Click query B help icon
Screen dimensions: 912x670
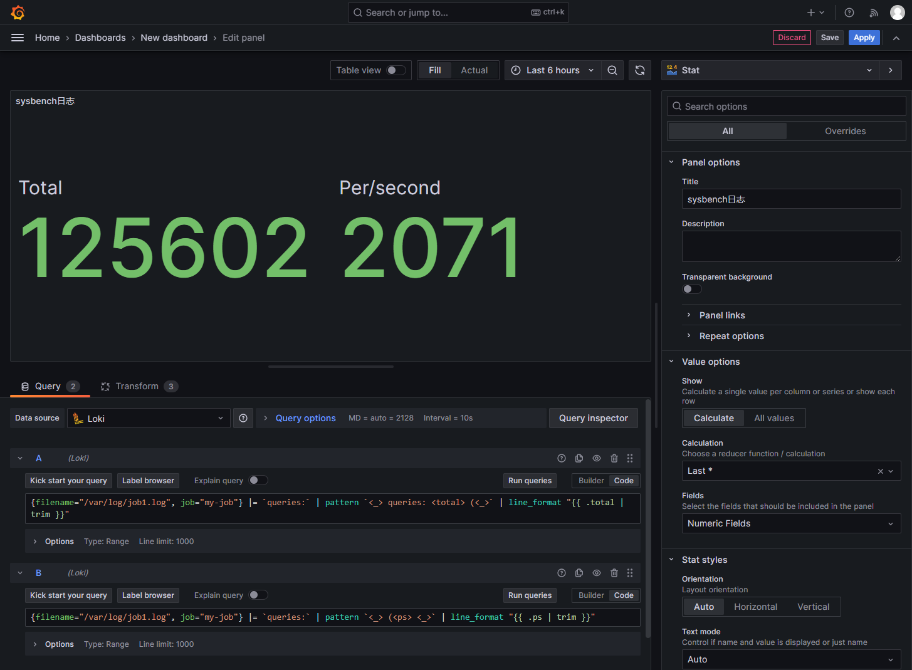tap(562, 573)
